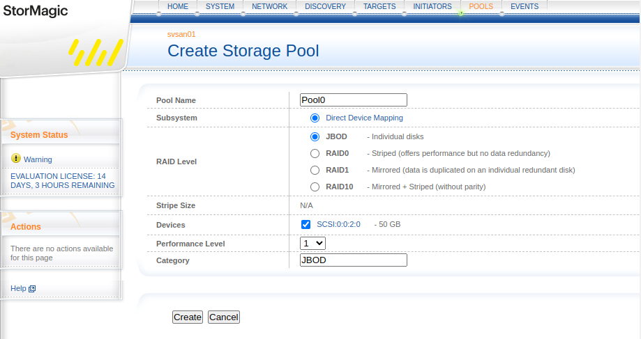Viewport: 641px width, 339px height.
Task: Click the yellow Warning status icon
Action: (x=16, y=159)
